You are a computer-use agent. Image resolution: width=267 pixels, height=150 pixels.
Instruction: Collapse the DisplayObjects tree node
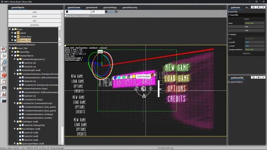12,55
